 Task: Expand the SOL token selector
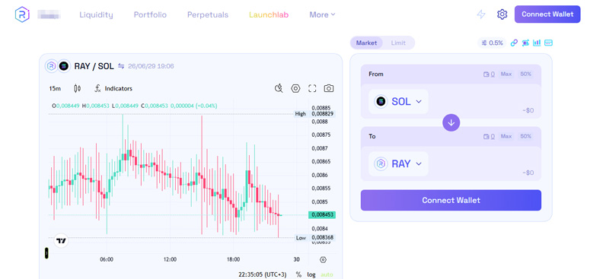tap(398, 101)
